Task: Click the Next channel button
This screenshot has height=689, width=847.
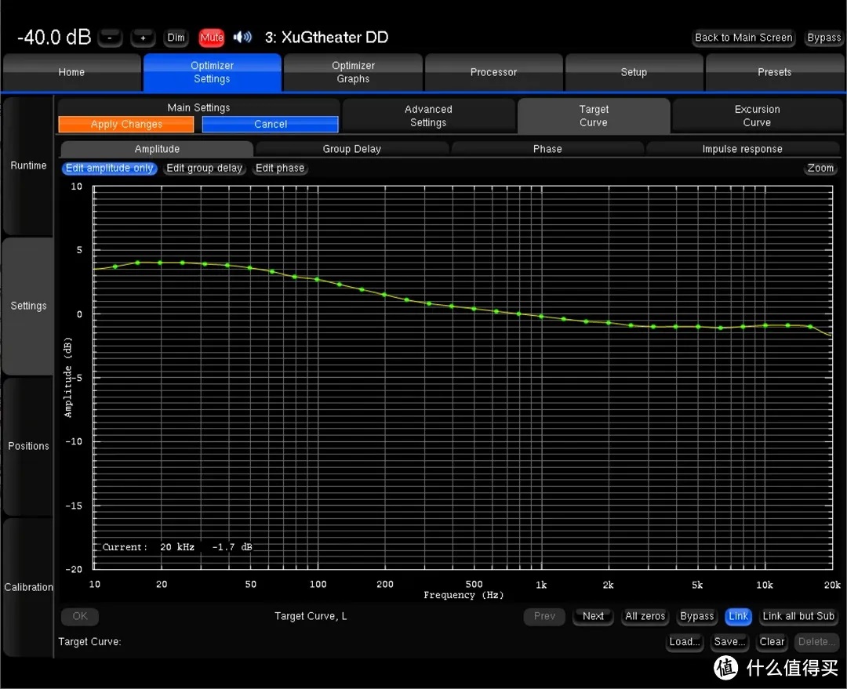Action: pos(593,616)
